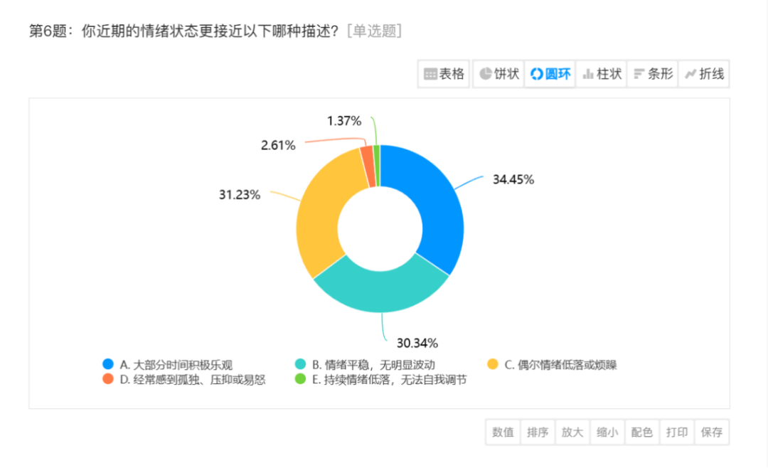Switch to the 条形 bar chart
Viewport: 768px width, 468px height.
click(x=653, y=74)
